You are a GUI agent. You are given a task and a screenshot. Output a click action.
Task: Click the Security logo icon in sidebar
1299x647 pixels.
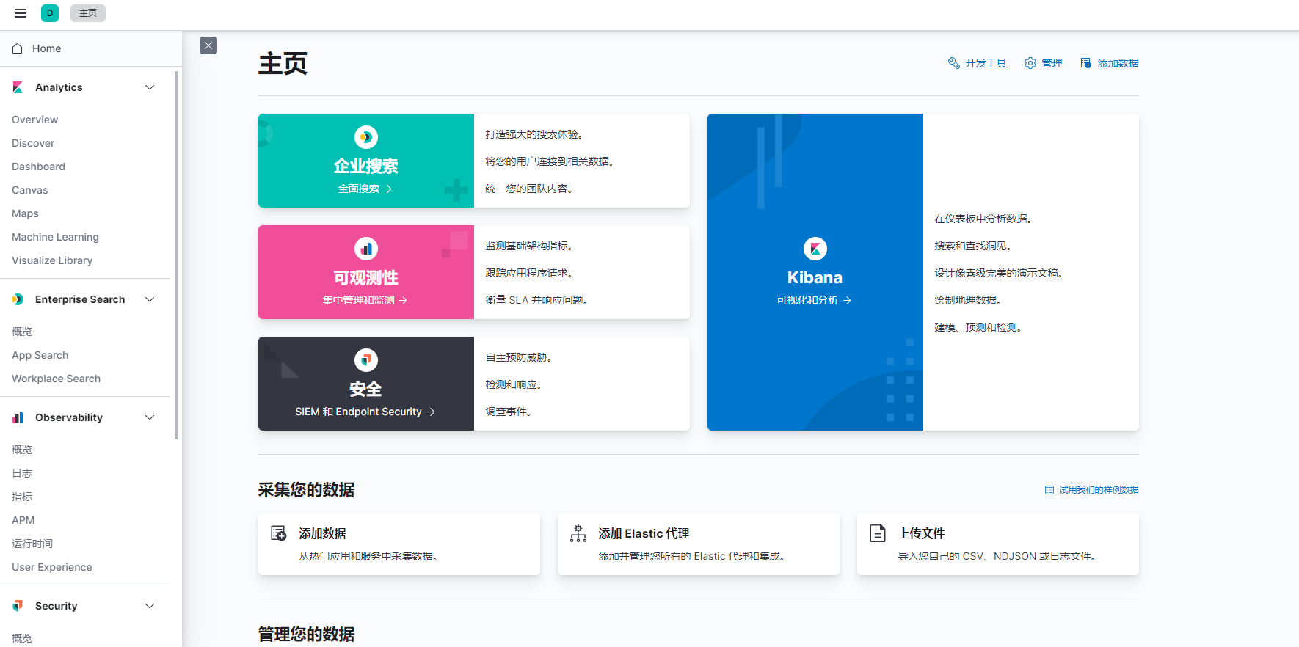coord(18,606)
